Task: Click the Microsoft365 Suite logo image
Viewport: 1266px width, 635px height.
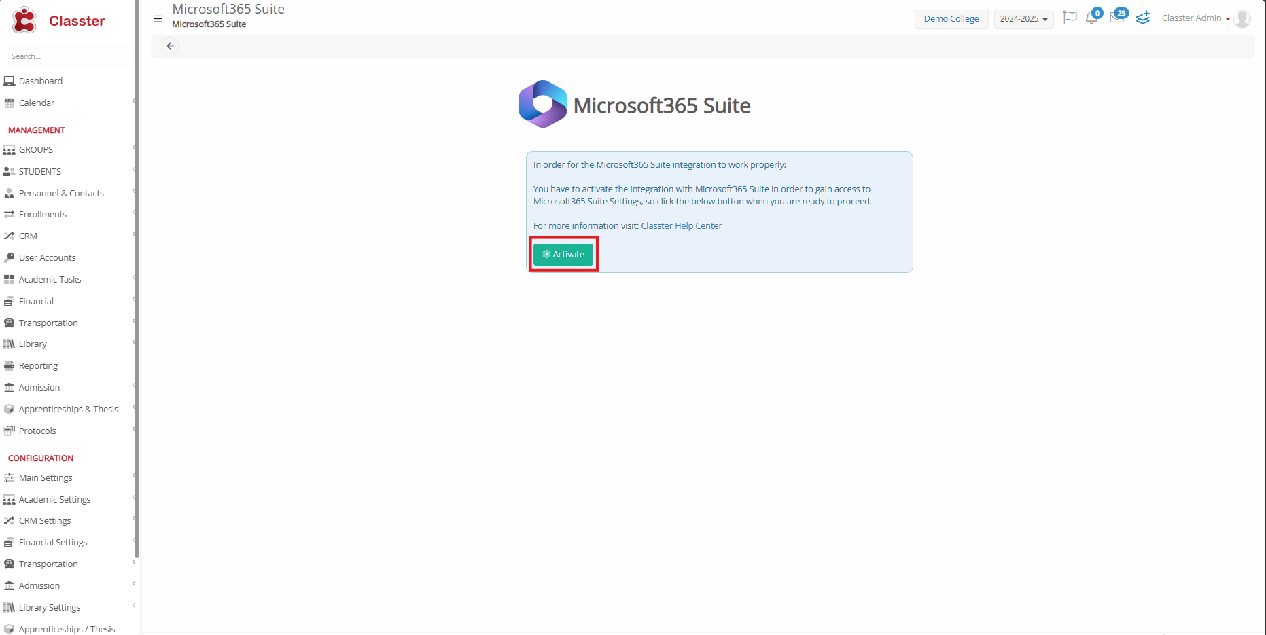Action: point(543,104)
